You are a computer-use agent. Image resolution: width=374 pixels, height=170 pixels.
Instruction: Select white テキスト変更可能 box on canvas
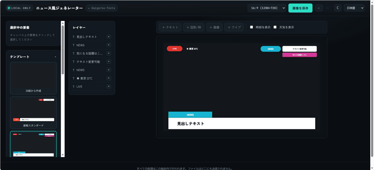pyautogui.click(x=300, y=49)
